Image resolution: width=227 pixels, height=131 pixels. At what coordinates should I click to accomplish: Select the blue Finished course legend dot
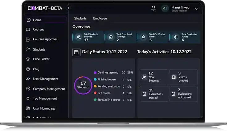coord(95,80)
